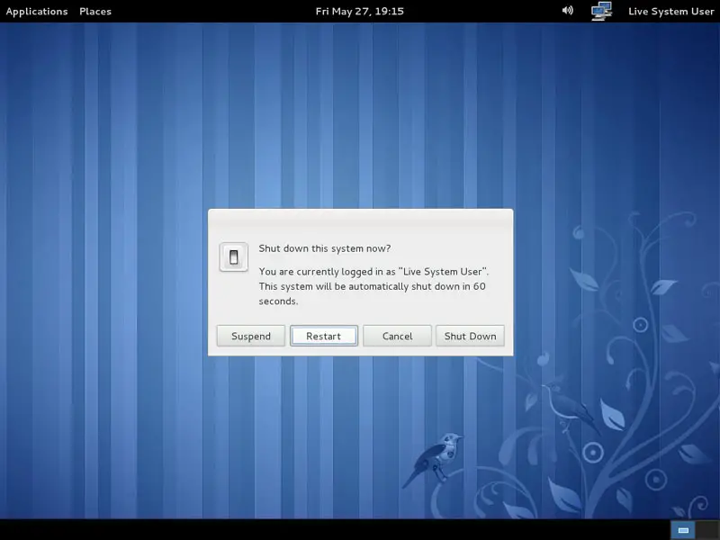This screenshot has height=540, width=720.
Task: Click the Shut Down button
Action: tap(470, 336)
